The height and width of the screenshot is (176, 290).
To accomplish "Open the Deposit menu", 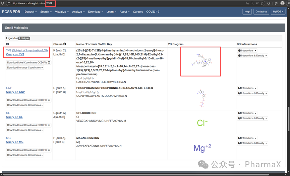I will 31,12.
